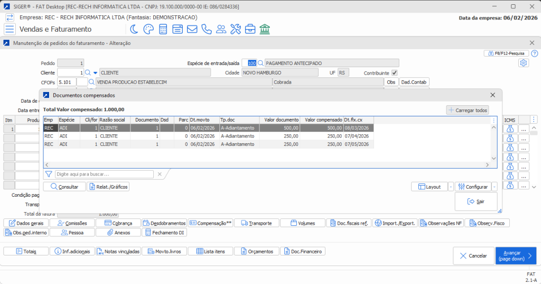Viewport: 541px width, 284px height.
Task: Click the phone icon in toolbar
Action: tap(207, 29)
